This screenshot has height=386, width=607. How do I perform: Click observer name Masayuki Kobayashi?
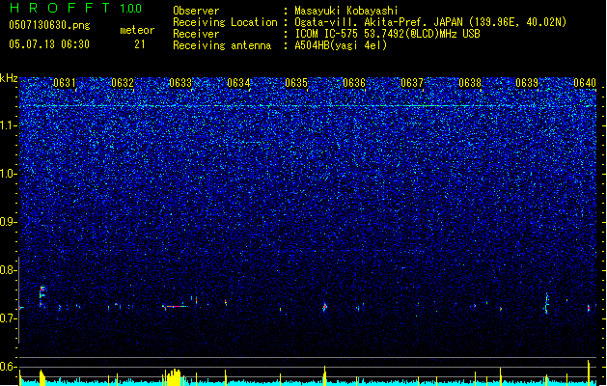coord(346,11)
